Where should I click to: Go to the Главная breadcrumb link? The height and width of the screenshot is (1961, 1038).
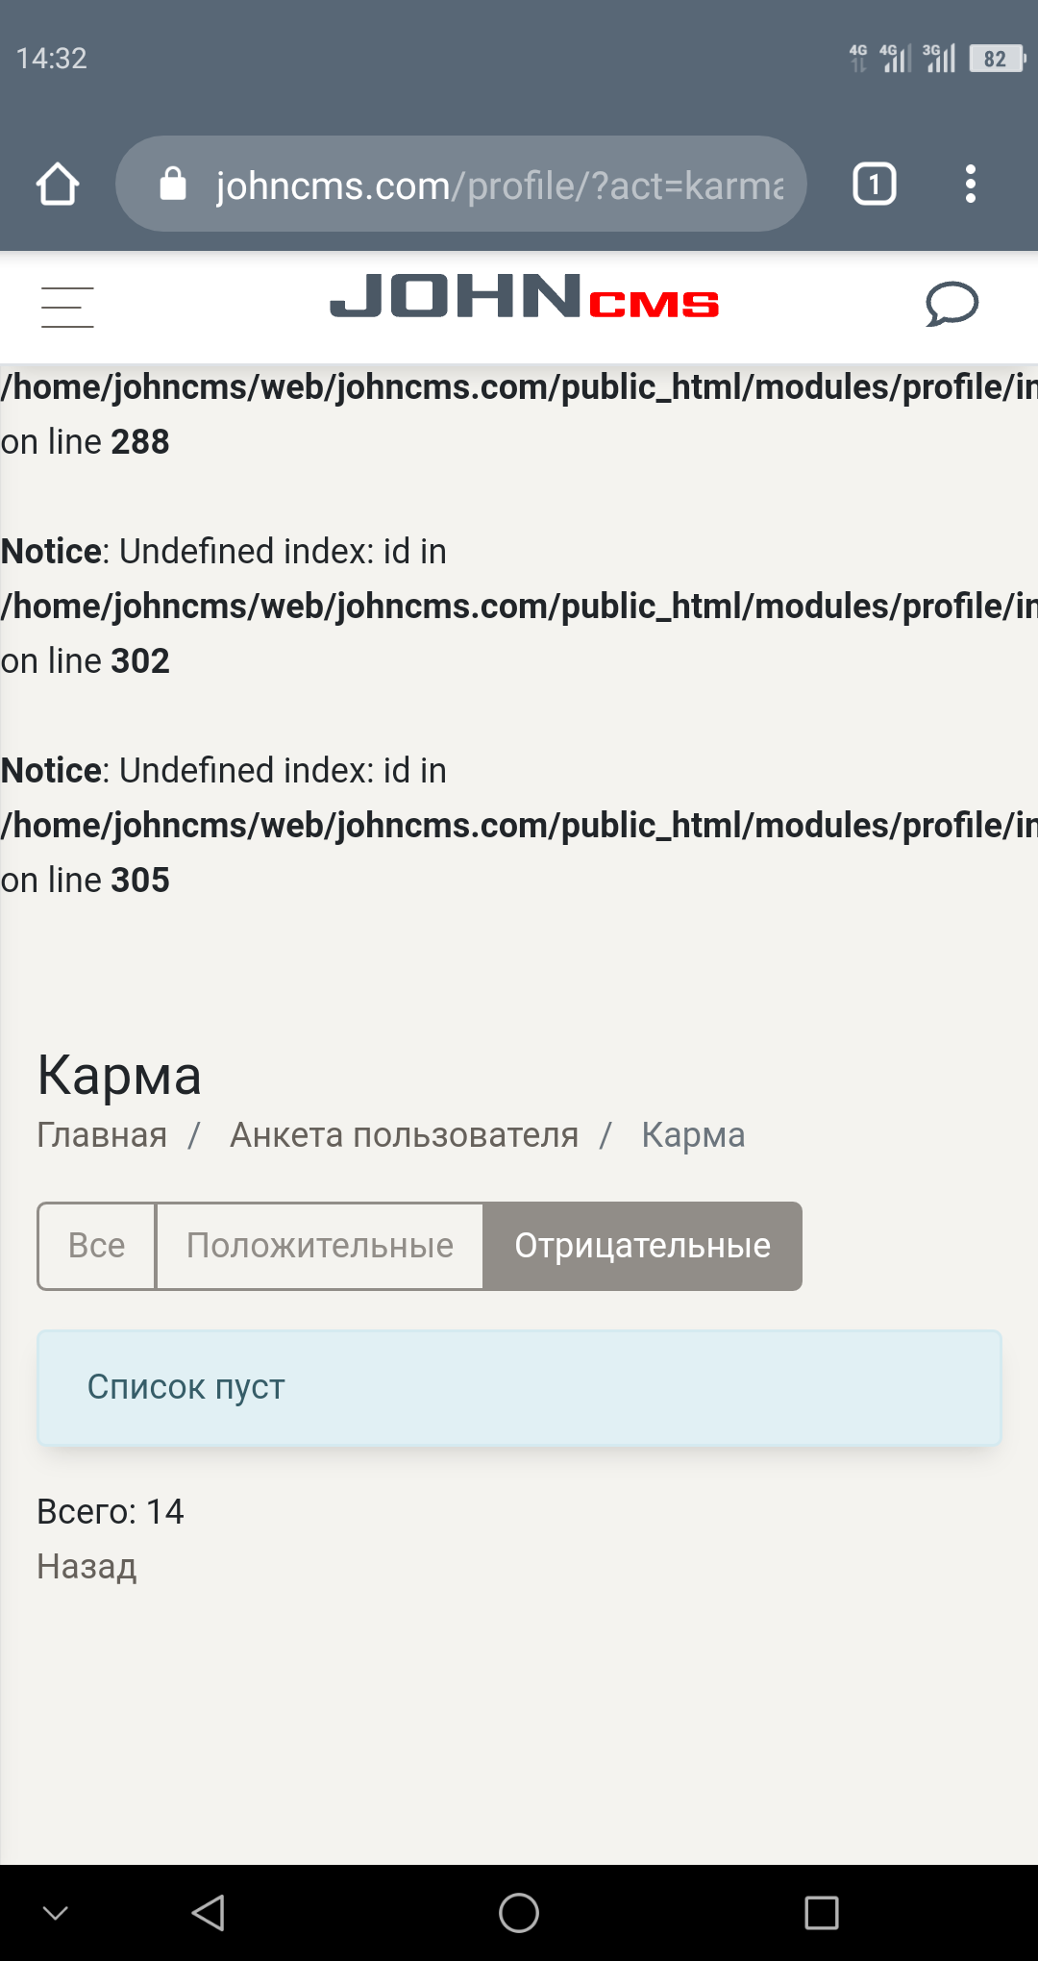(x=102, y=1135)
